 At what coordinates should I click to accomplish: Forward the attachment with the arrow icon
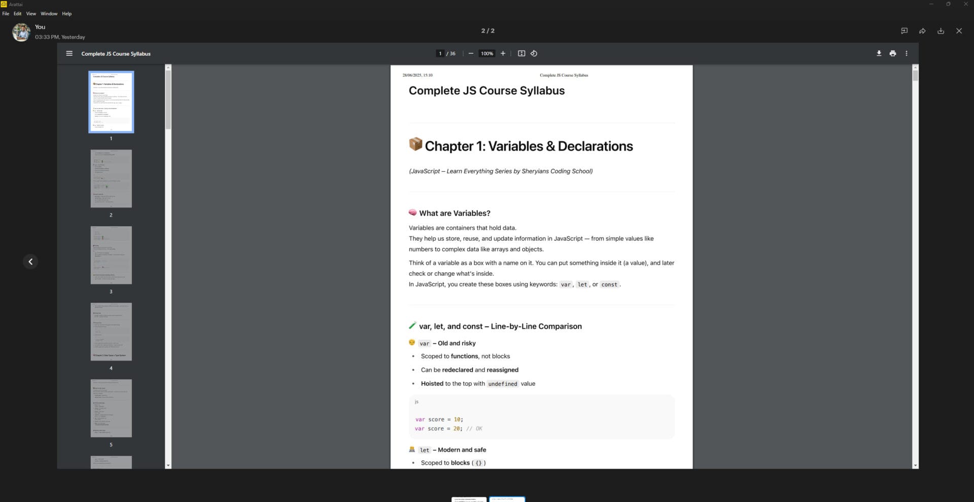click(x=922, y=31)
